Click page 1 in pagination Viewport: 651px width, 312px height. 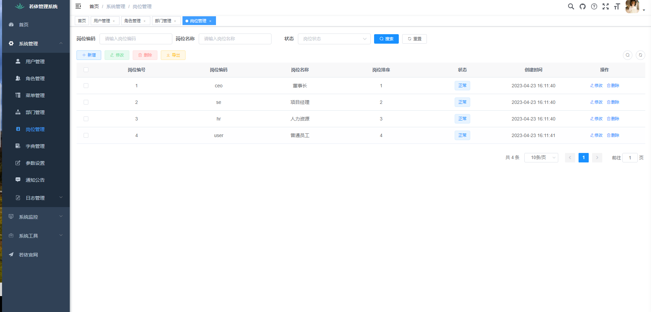coord(584,158)
